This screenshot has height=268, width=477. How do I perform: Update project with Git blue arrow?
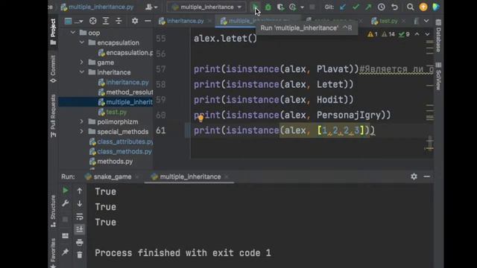(343, 7)
